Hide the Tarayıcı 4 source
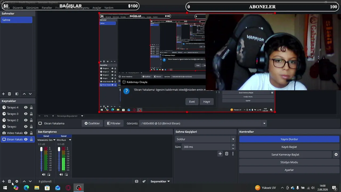The width and height of the screenshot is (341, 192). [26, 107]
